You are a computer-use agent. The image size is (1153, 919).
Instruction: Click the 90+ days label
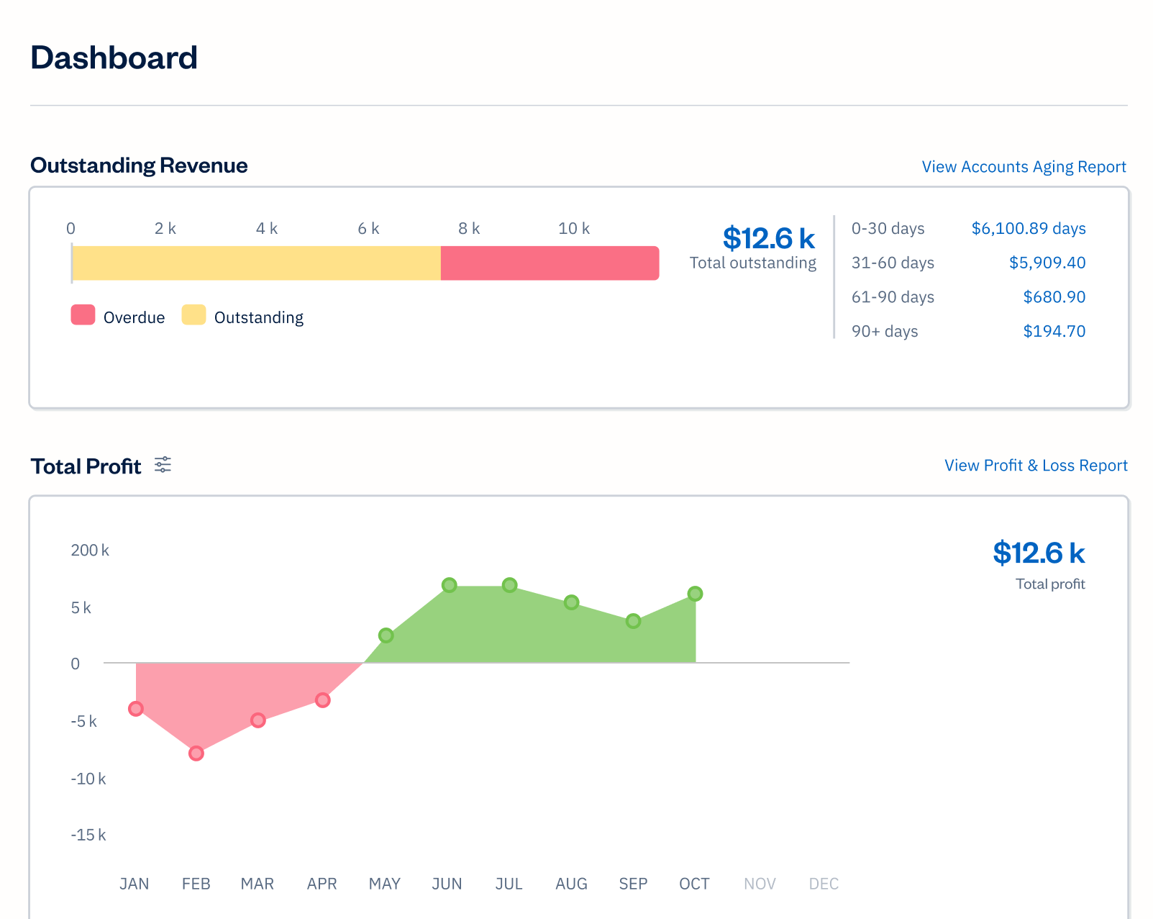click(885, 332)
